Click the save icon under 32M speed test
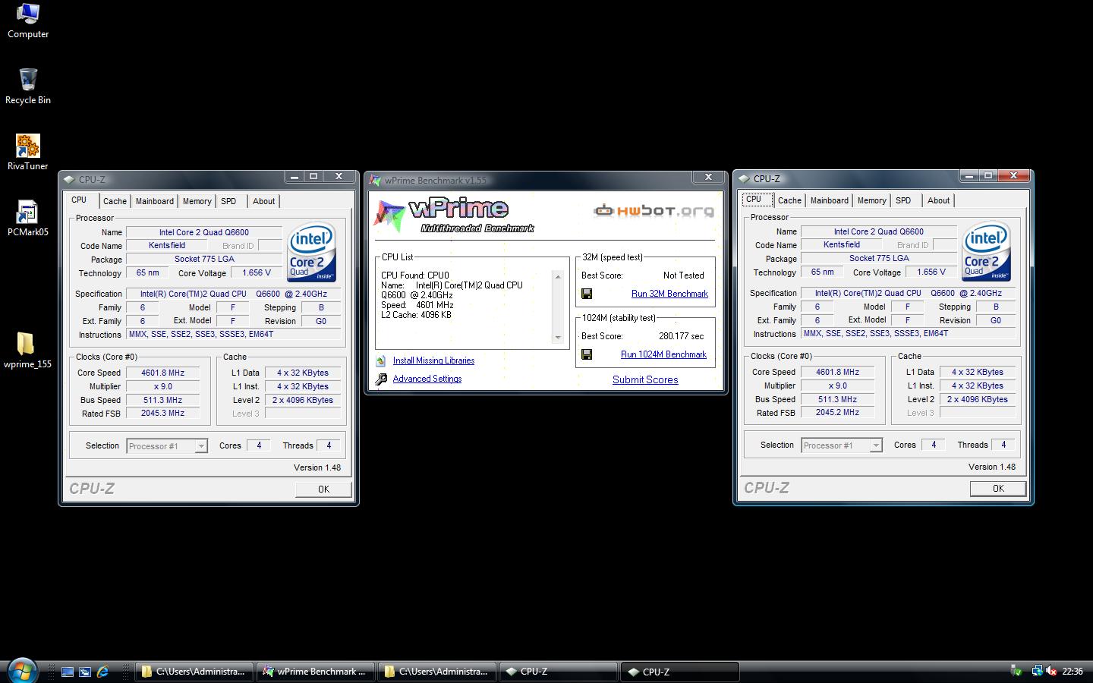1093x683 pixels. click(x=587, y=294)
